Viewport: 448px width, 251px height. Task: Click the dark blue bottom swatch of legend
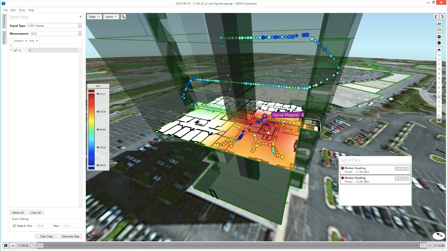[91, 168]
